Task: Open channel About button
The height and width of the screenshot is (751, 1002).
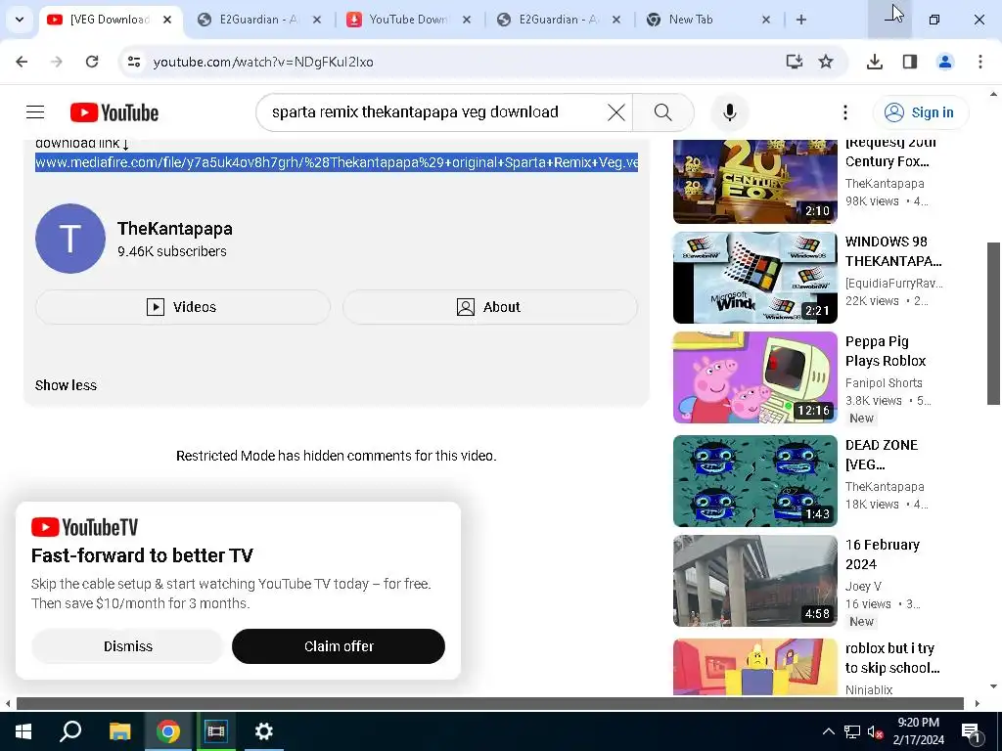Action: 490,307
